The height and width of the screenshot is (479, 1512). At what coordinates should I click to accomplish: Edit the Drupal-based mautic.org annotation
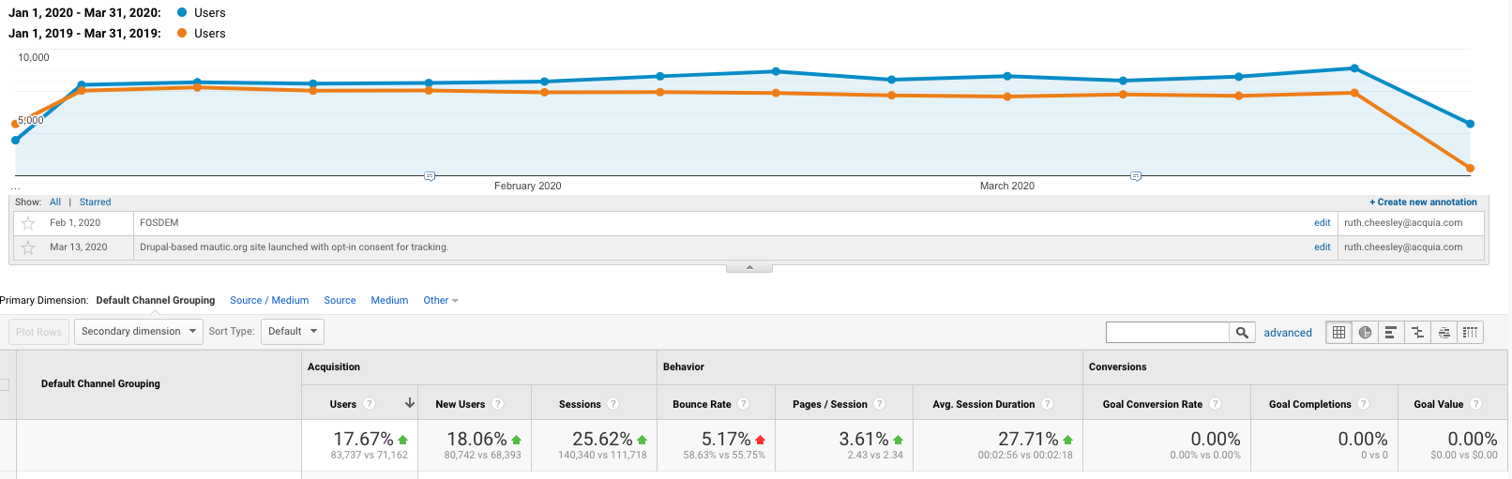pos(1322,247)
